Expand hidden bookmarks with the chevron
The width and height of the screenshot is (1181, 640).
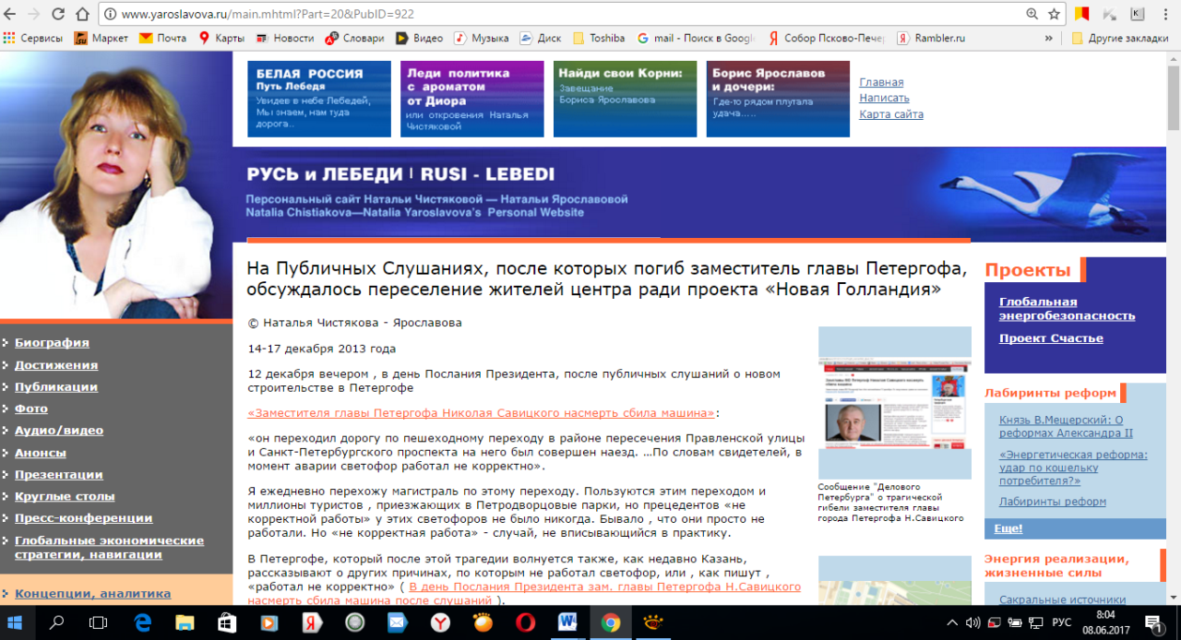pos(1048,38)
